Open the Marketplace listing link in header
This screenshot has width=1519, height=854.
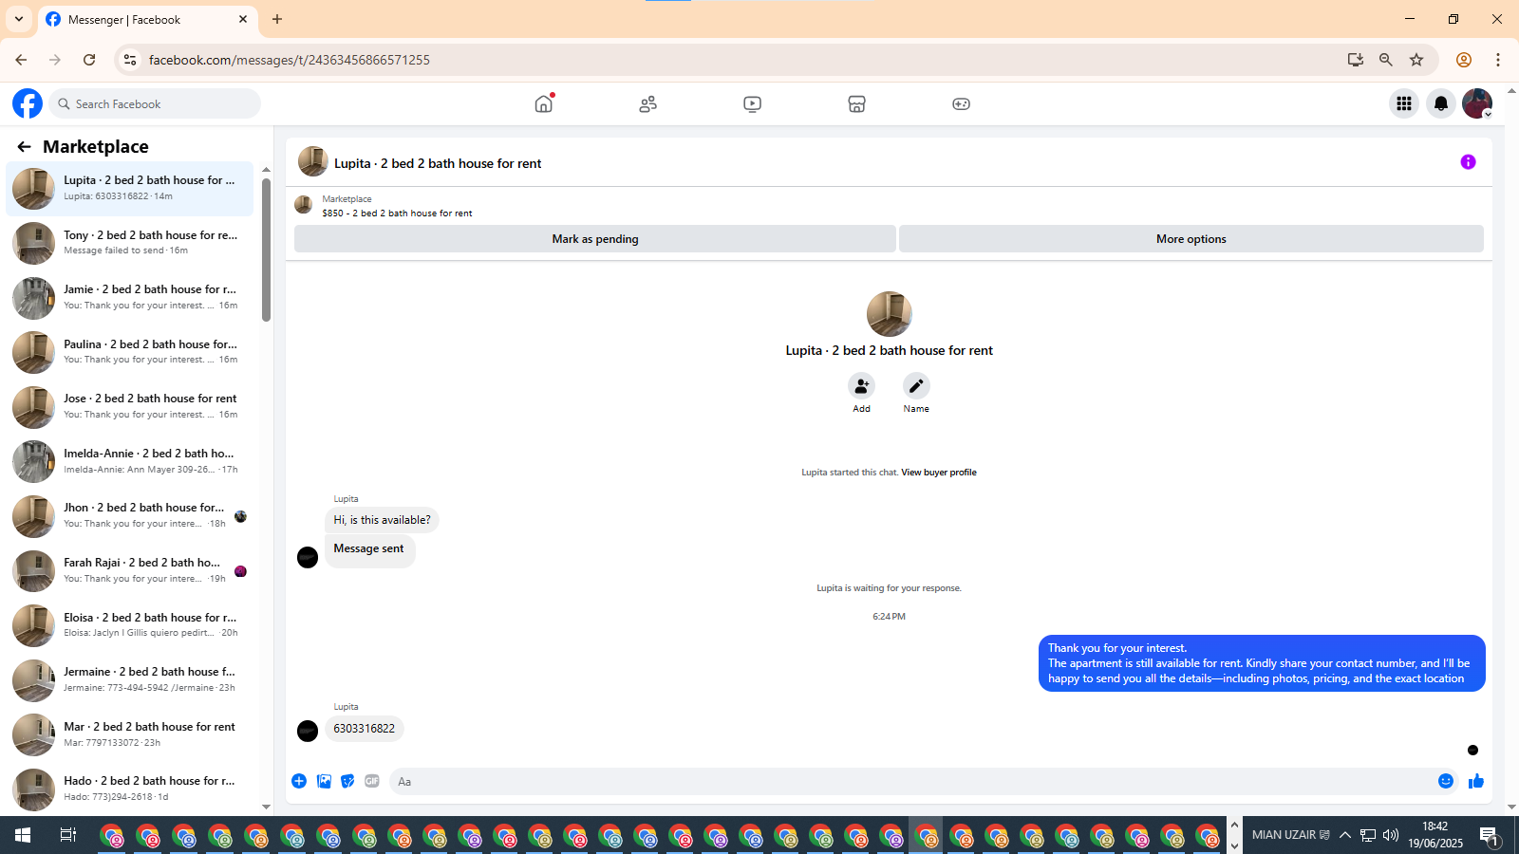pyautogui.click(x=397, y=213)
